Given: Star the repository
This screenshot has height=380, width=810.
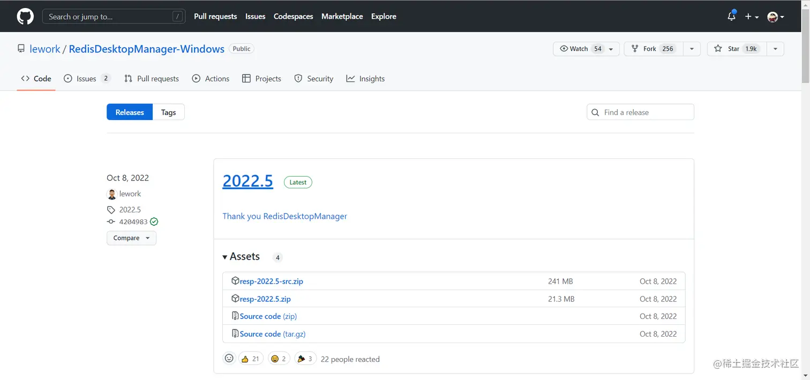Looking at the screenshot, I should [737, 49].
